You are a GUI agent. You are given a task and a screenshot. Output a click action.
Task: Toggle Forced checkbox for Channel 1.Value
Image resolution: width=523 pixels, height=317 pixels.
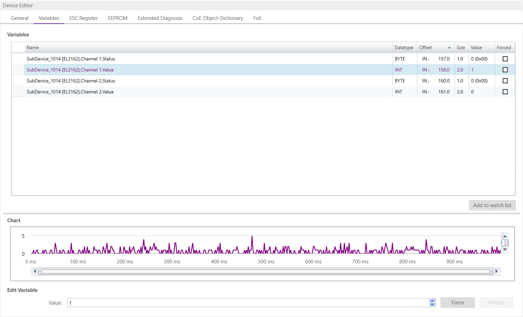click(505, 70)
